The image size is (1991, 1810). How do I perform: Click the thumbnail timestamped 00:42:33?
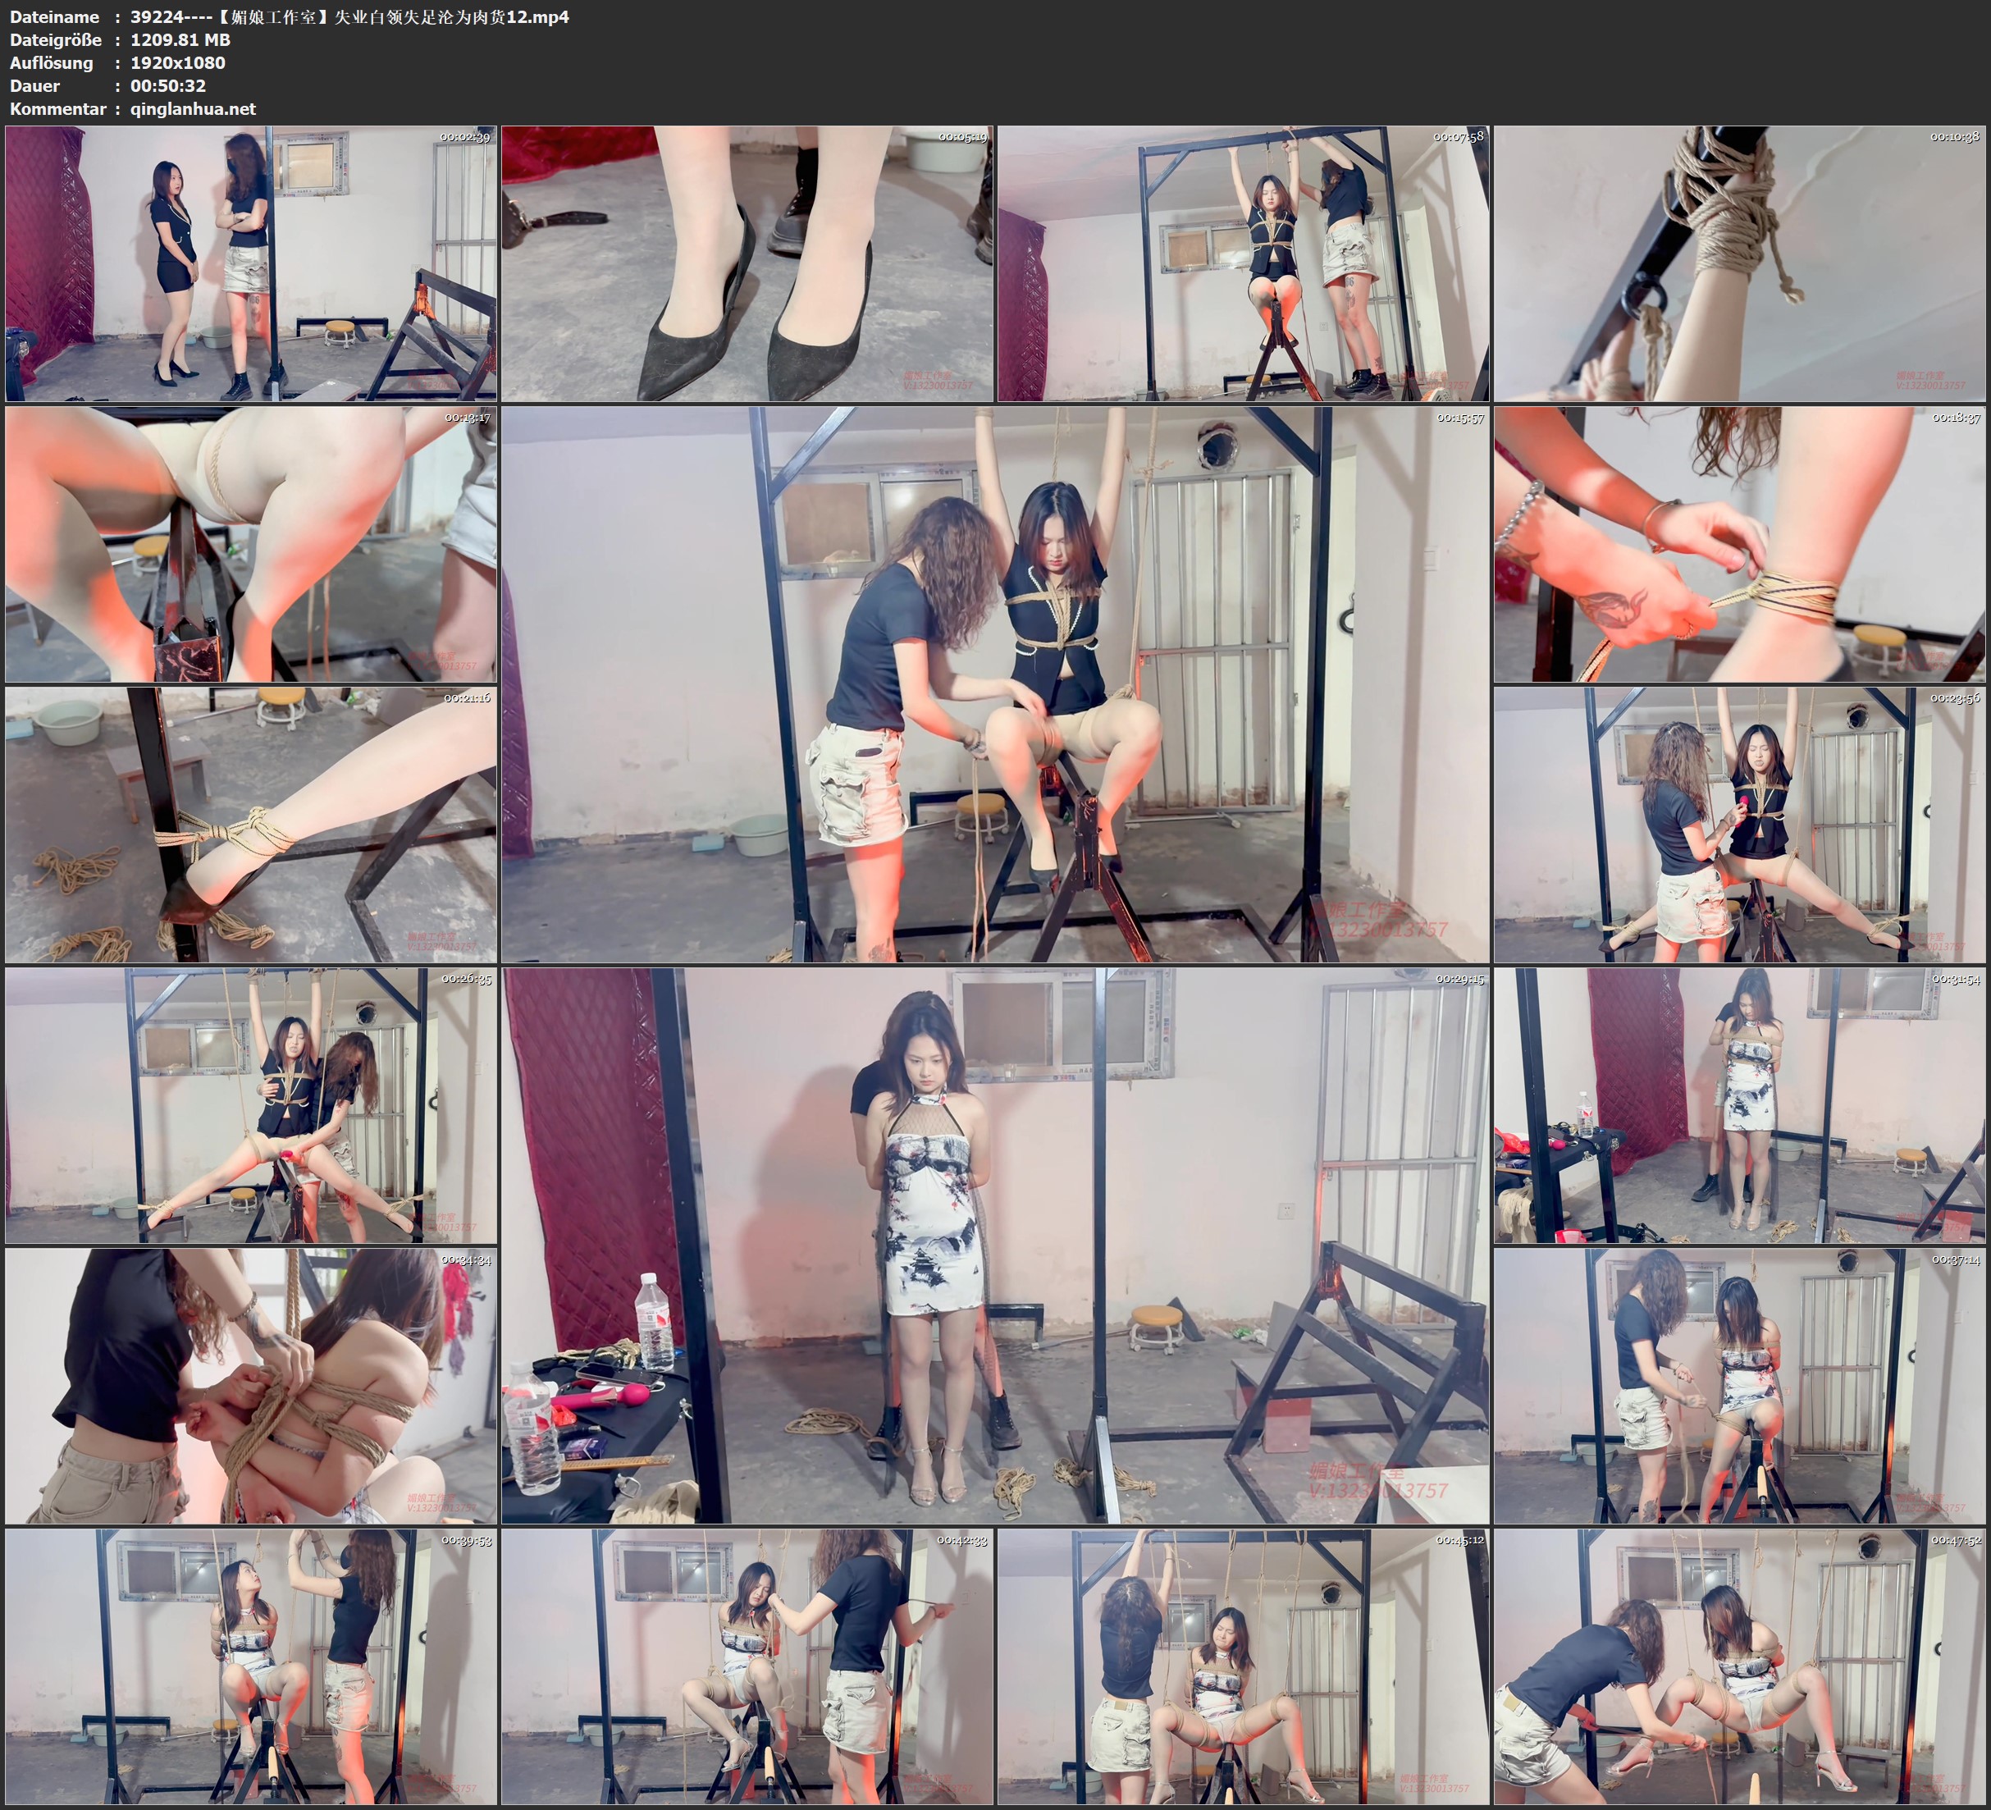pos(747,1666)
